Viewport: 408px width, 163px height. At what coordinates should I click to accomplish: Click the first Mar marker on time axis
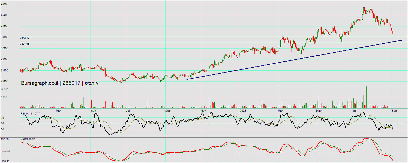click(58, 111)
